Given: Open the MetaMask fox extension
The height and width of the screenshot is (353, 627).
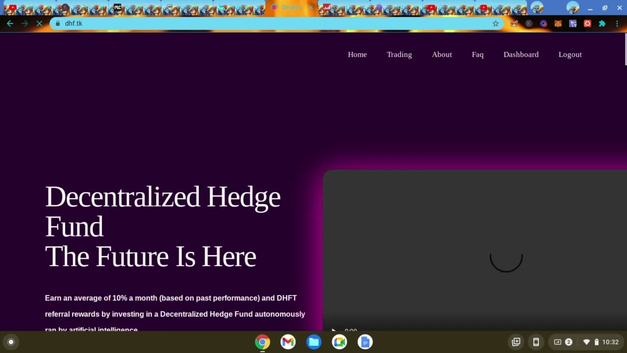Looking at the screenshot, I should coord(558,24).
